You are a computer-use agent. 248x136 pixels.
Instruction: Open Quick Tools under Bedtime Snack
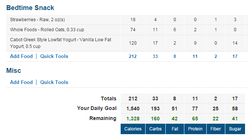click(54, 56)
